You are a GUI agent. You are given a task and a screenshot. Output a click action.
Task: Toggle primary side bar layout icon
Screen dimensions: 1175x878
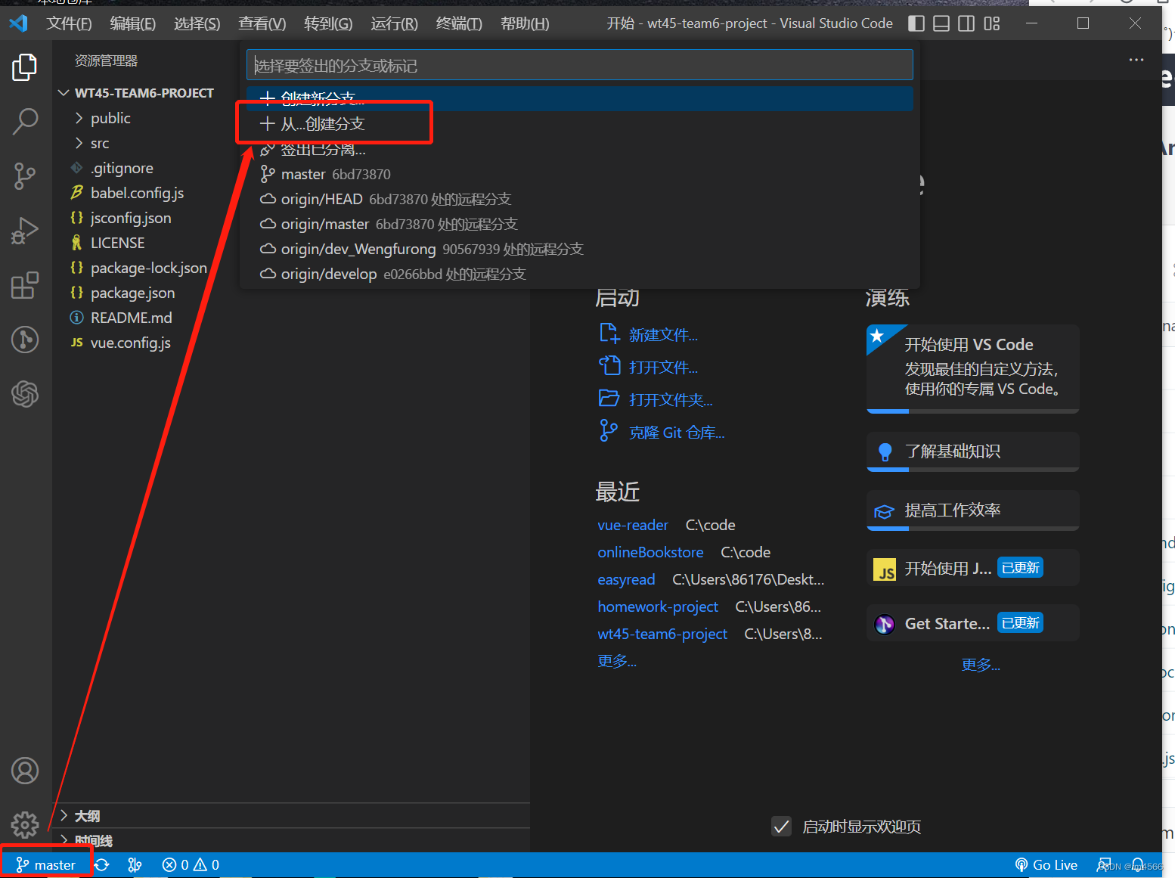click(916, 23)
